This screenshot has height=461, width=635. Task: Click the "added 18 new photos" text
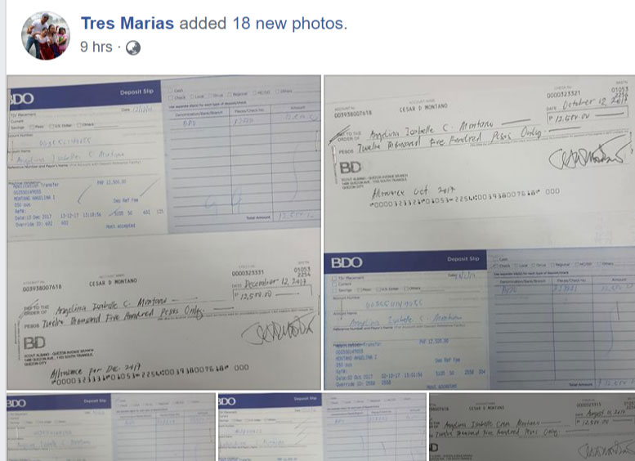point(263,24)
